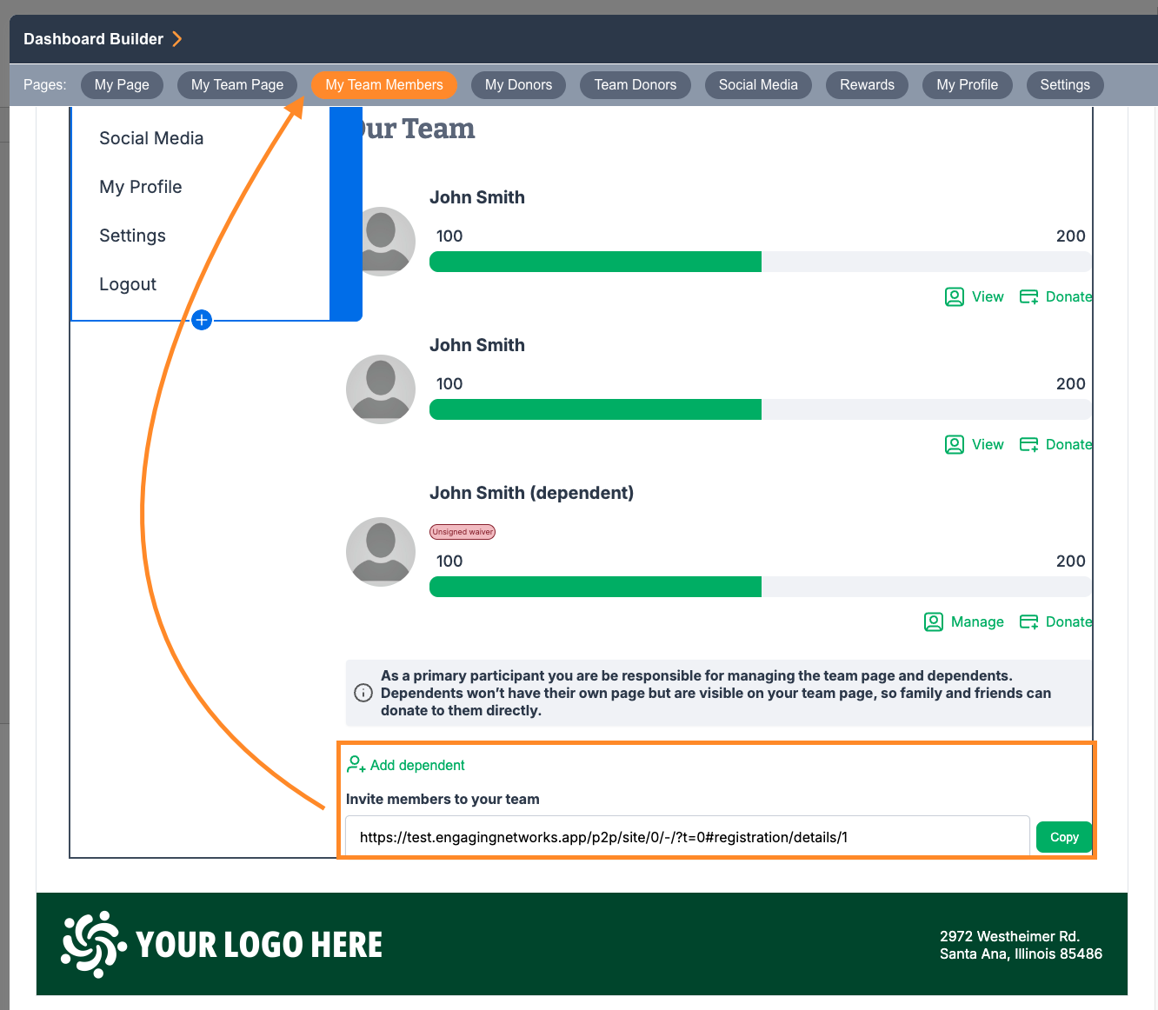The width and height of the screenshot is (1158, 1010).
Task: Click the team invite URL field
Action: (687, 837)
